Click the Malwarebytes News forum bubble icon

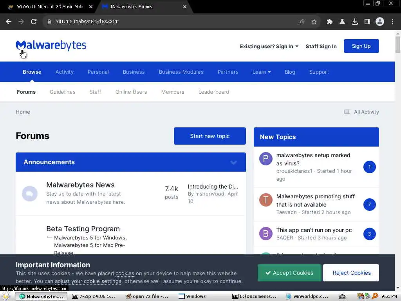pos(30,194)
